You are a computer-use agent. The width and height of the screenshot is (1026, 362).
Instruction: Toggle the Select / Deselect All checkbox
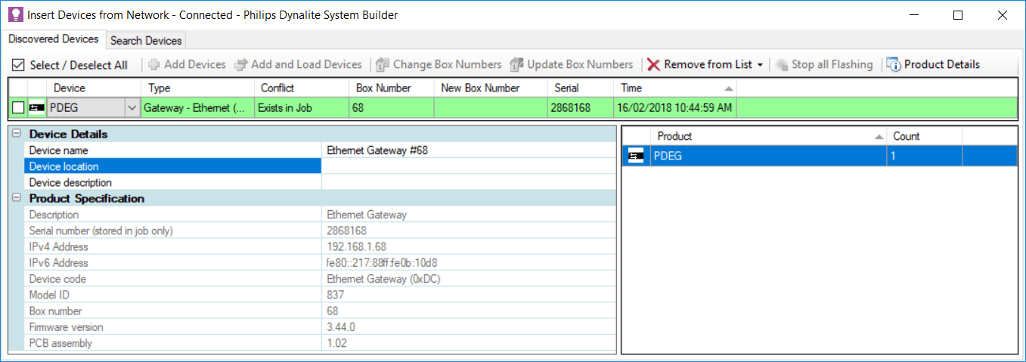coord(19,65)
